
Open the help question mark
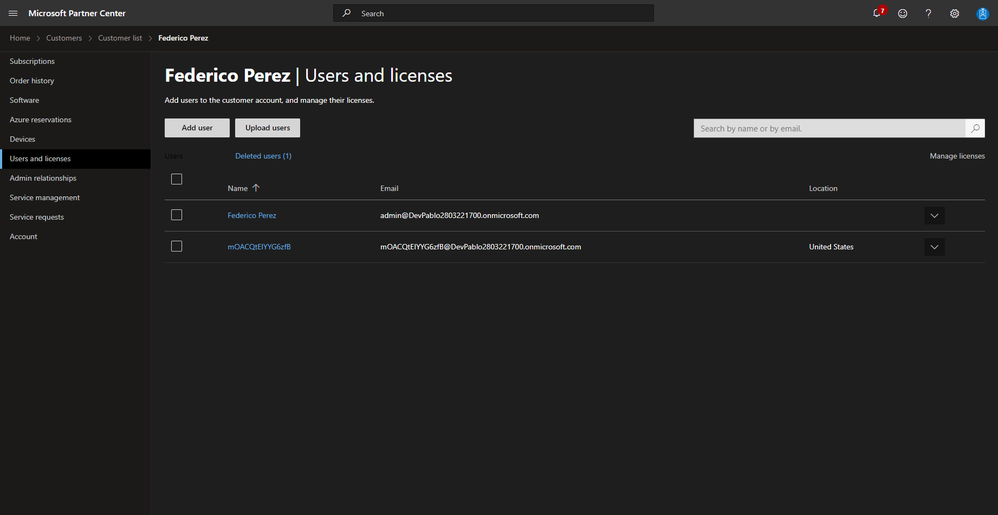(929, 14)
